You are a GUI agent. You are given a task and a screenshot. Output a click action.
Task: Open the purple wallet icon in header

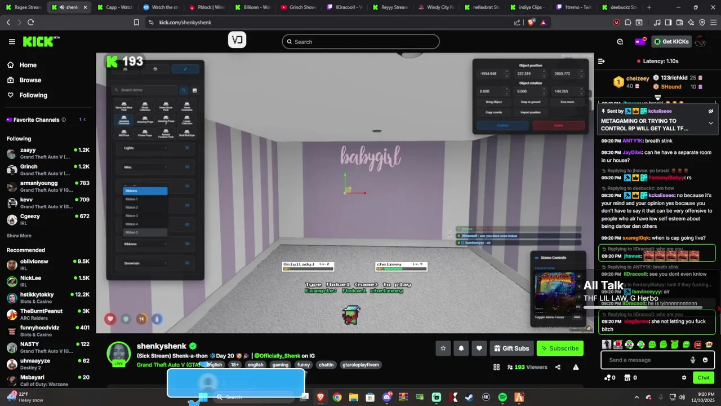click(x=640, y=41)
